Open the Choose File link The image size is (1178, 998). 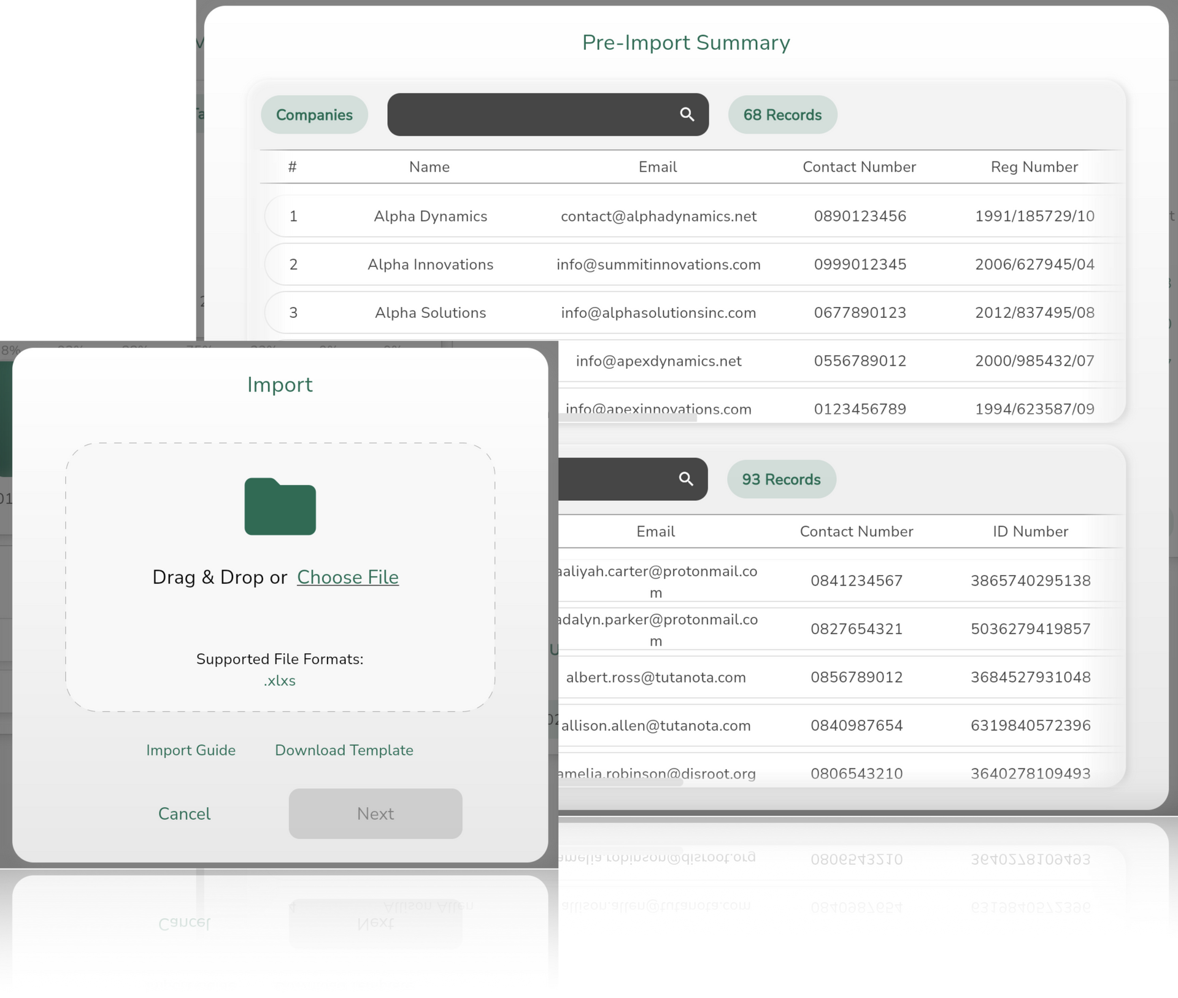tap(348, 577)
